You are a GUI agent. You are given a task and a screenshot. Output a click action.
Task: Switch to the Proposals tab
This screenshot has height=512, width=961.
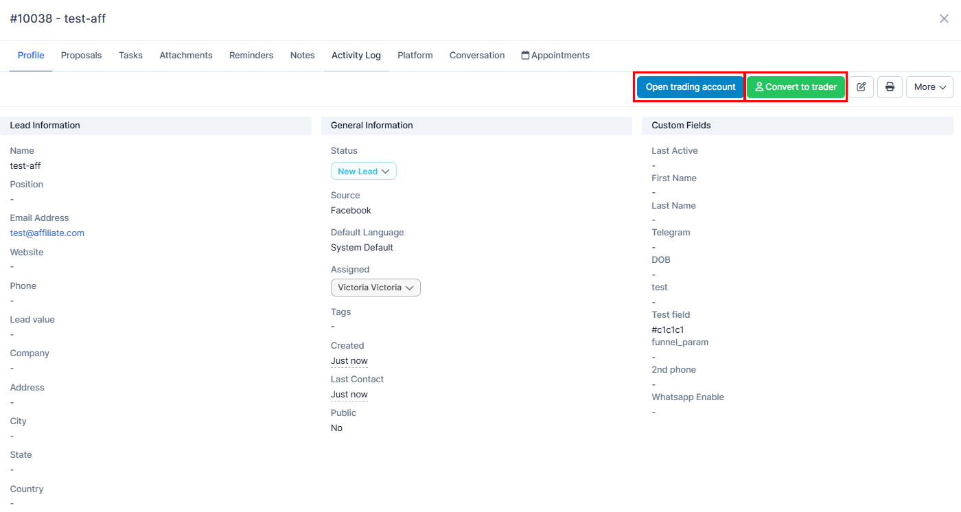click(81, 56)
